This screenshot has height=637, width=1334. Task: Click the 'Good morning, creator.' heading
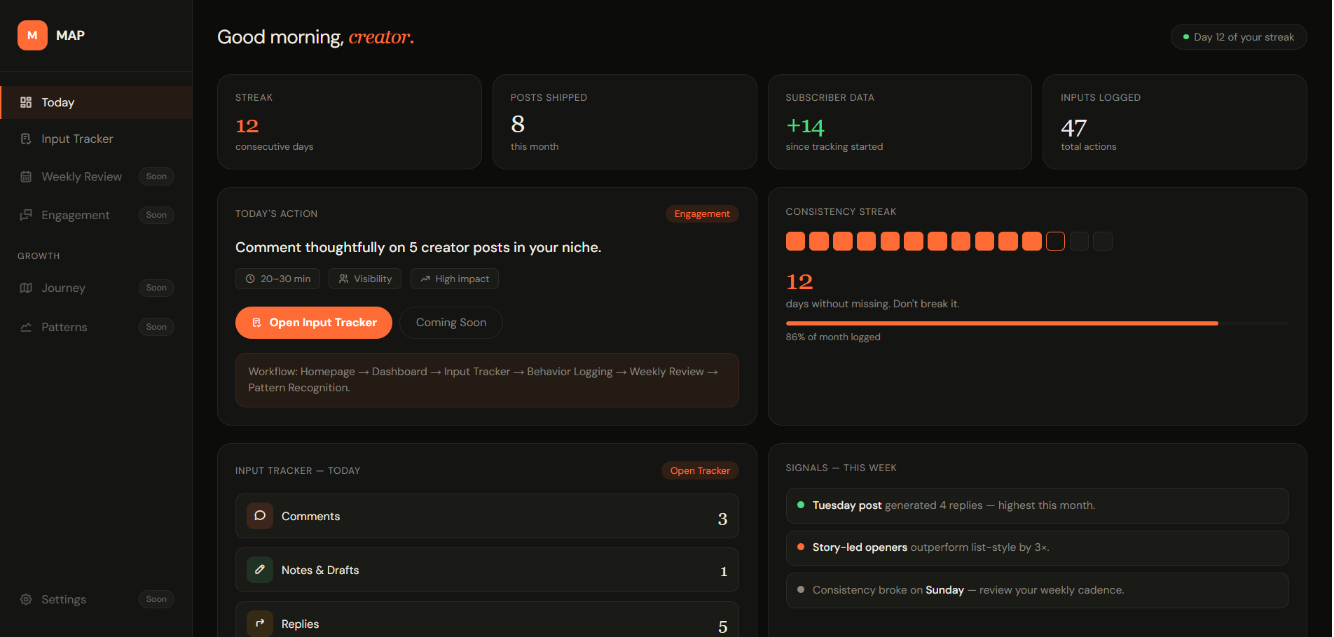(316, 37)
